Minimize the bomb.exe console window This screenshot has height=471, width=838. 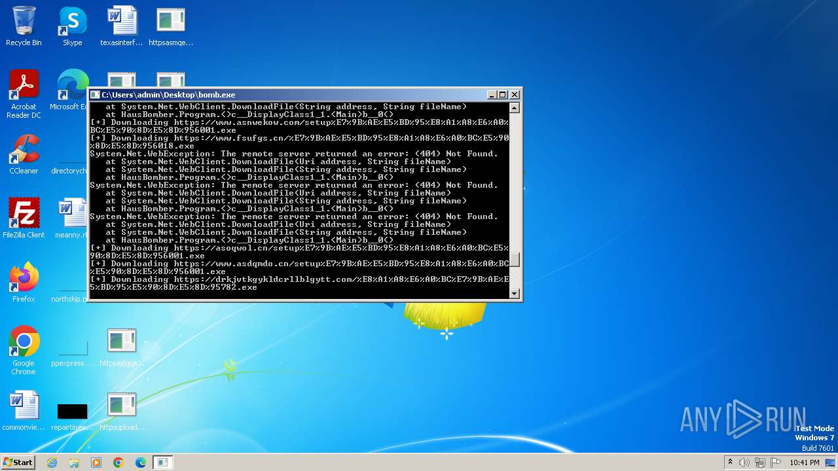(x=492, y=95)
